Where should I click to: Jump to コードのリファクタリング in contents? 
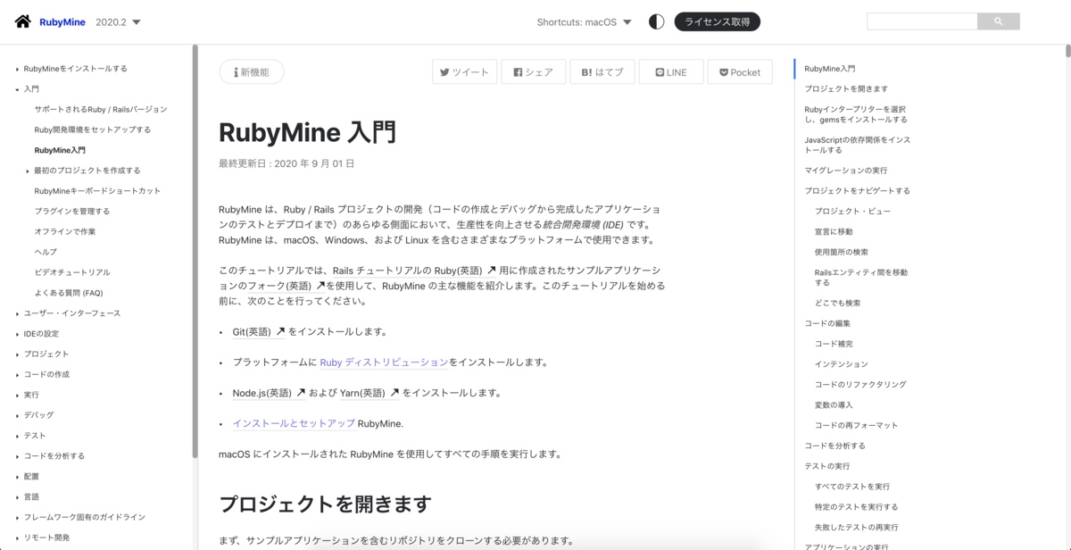pos(860,385)
